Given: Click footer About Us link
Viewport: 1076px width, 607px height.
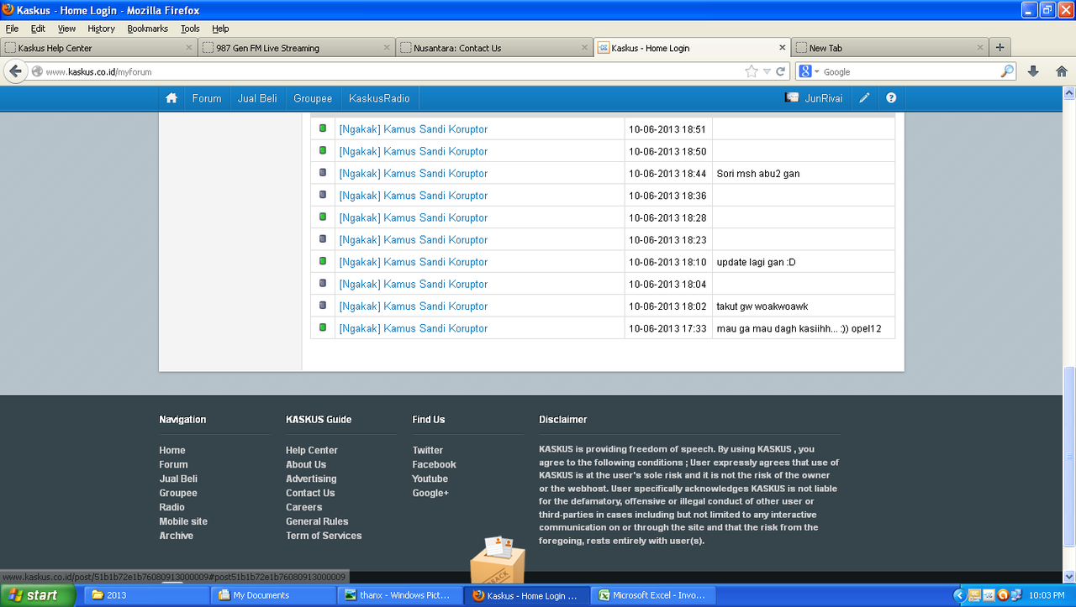Looking at the screenshot, I should click(x=306, y=464).
